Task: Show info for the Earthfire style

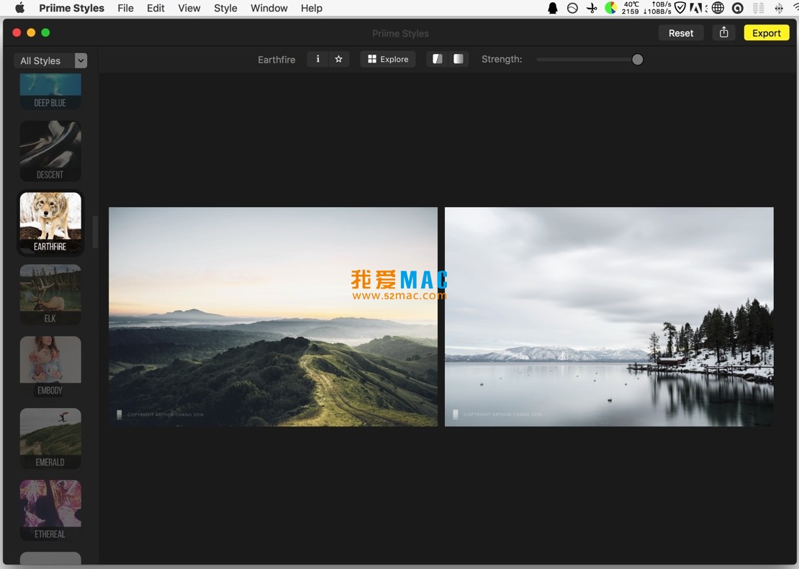Action: pos(318,59)
